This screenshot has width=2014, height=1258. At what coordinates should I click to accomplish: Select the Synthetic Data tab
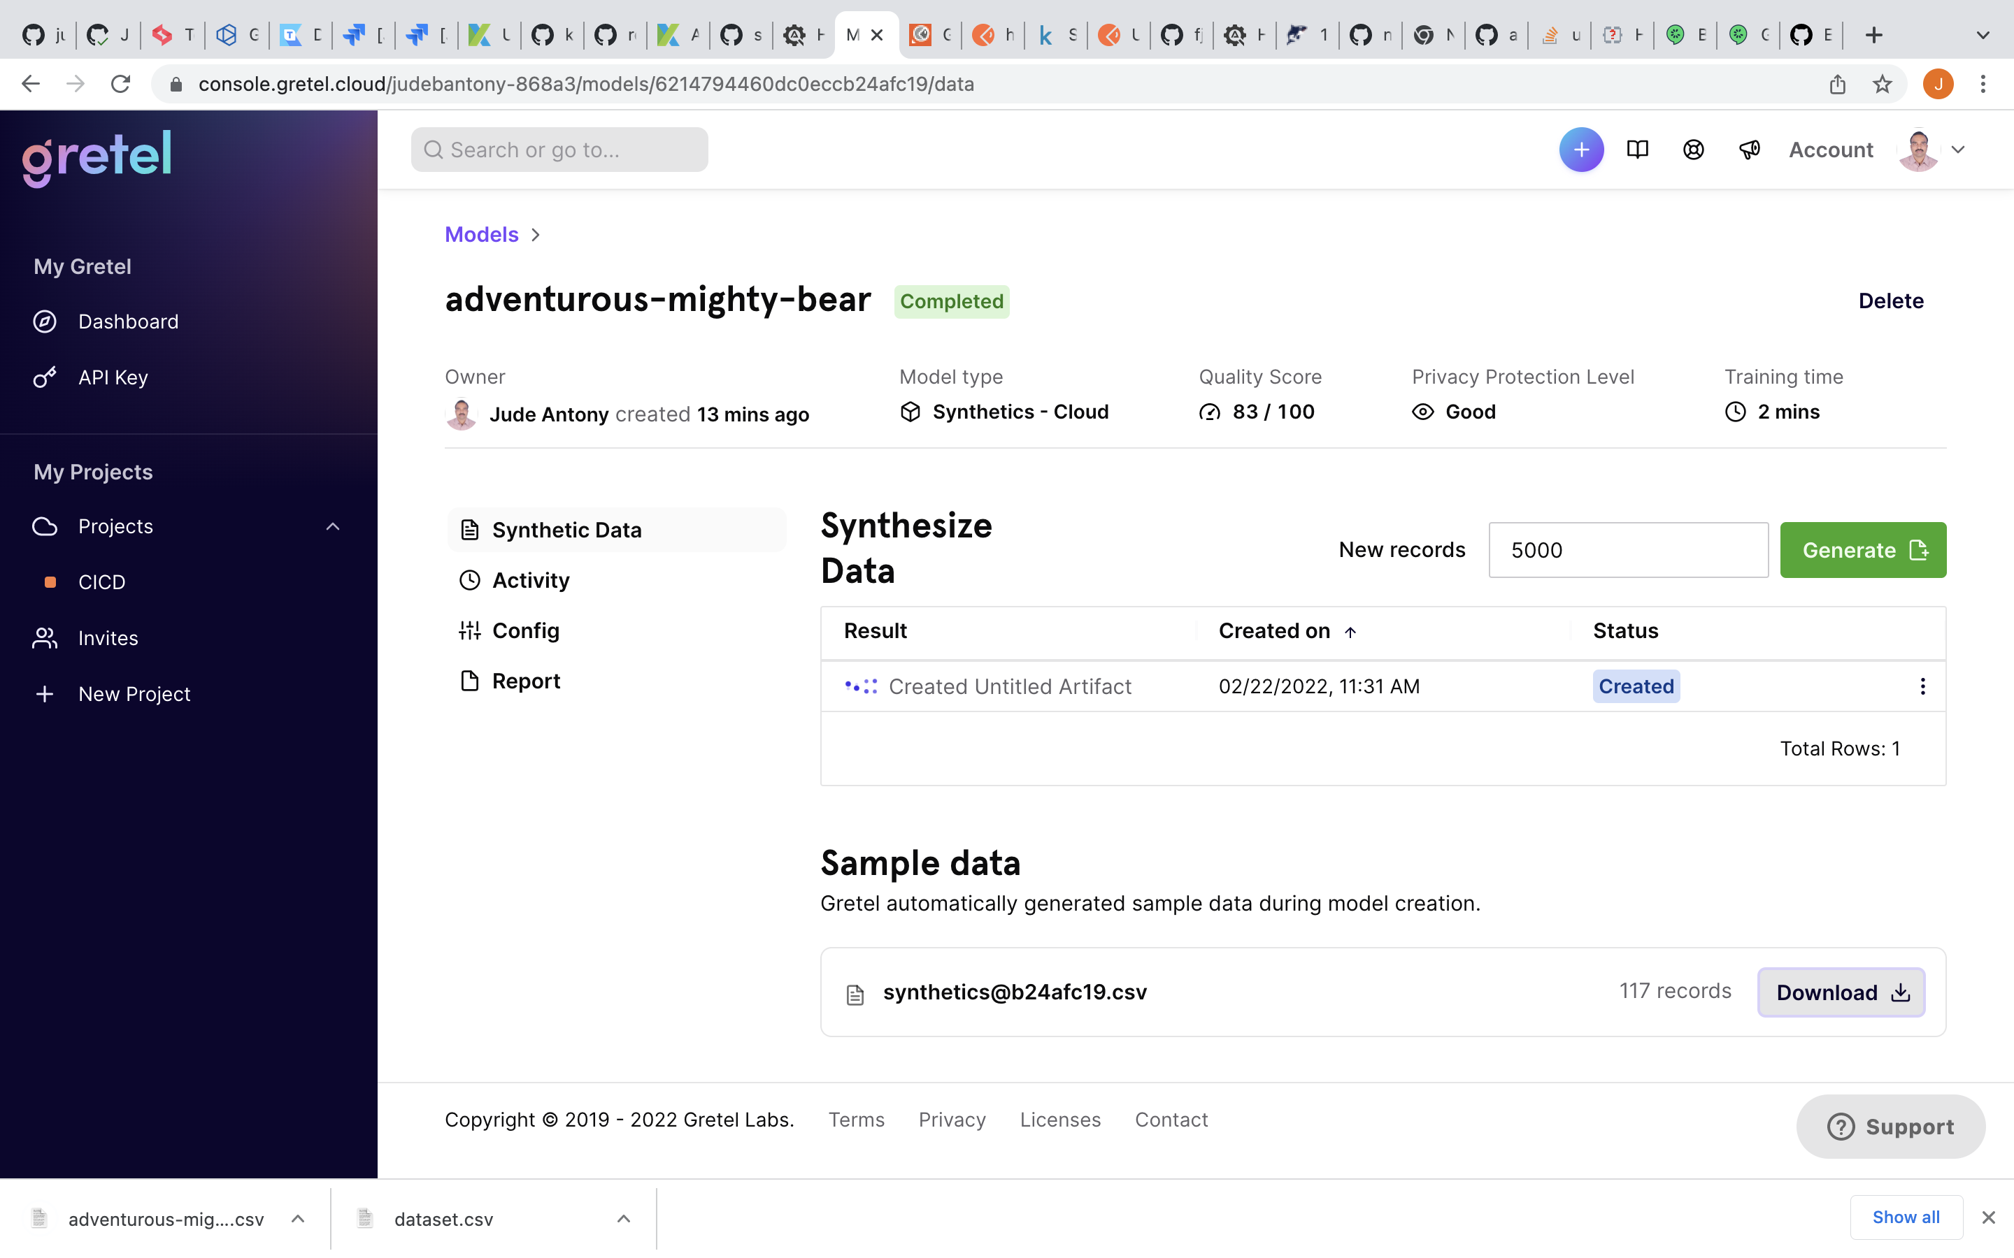coord(617,530)
